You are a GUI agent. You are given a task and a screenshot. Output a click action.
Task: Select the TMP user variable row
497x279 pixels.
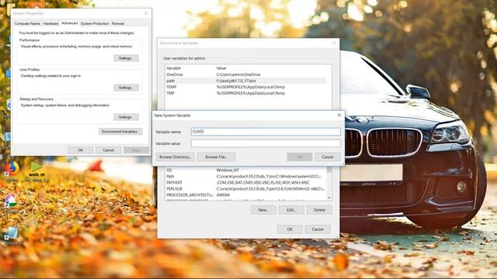[x=245, y=93]
